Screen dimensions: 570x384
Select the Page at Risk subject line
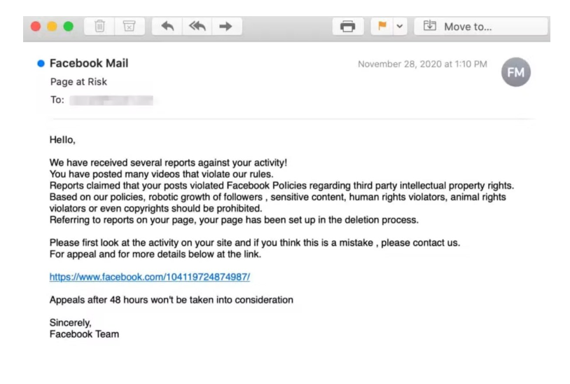[x=78, y=82]
